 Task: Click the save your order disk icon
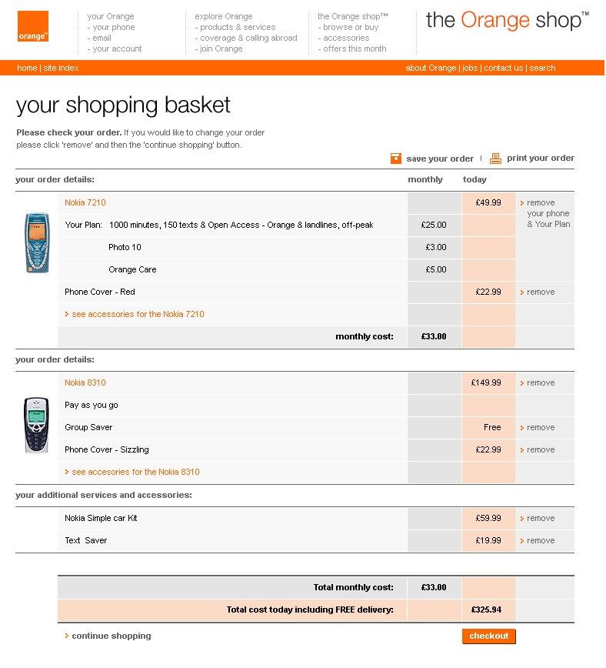coord(396,159)
